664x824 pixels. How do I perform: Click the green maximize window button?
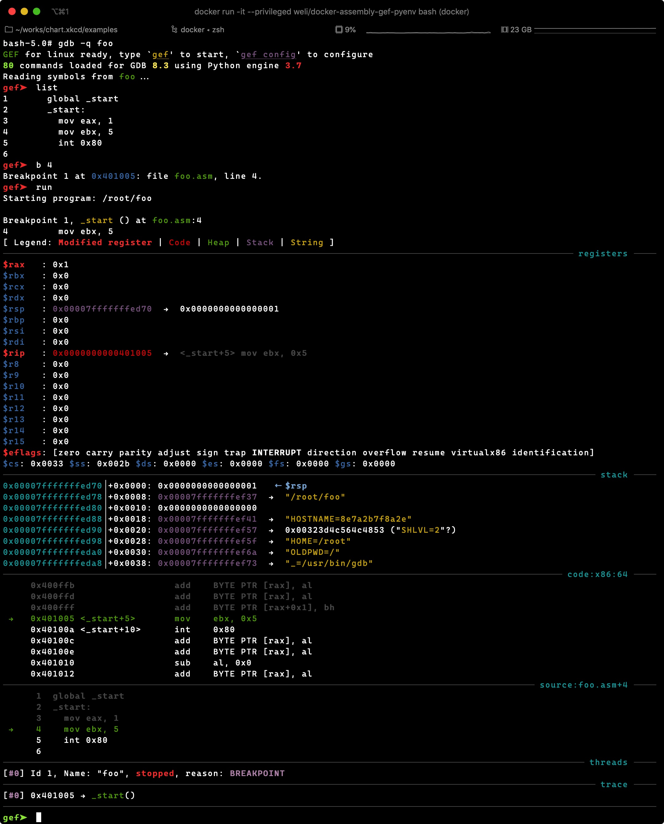click(x=37, y=11)
